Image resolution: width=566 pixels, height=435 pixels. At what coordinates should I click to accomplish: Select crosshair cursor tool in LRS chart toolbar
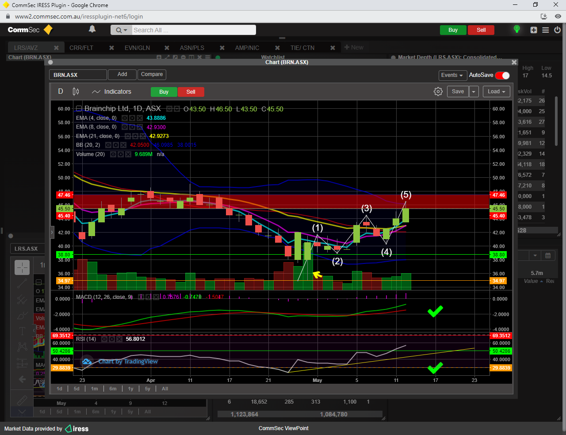point(22,267)
